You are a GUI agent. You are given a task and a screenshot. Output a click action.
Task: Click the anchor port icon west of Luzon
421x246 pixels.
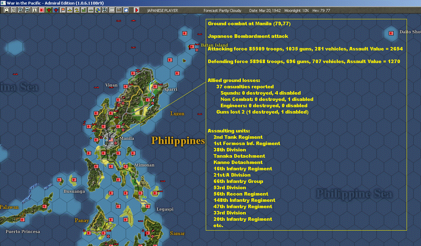[84, 123]
